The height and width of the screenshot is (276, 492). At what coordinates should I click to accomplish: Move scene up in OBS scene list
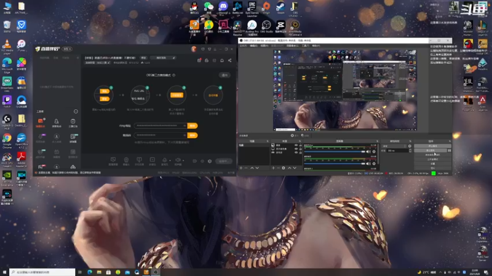pyautogui.click(x=252, y=168)
